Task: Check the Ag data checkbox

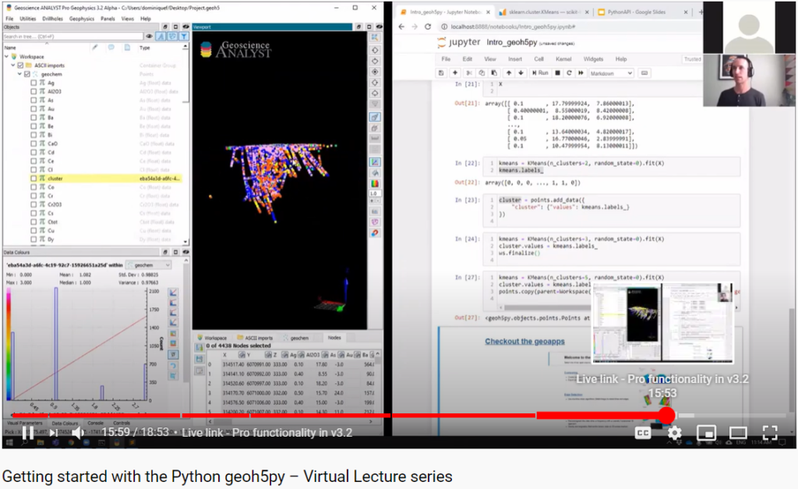Action: pyautogui.click(x=33, y=83)
